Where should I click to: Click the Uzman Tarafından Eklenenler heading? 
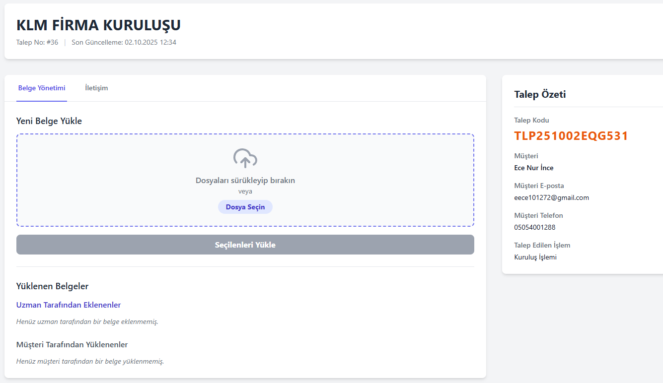[x=69, y=305]
